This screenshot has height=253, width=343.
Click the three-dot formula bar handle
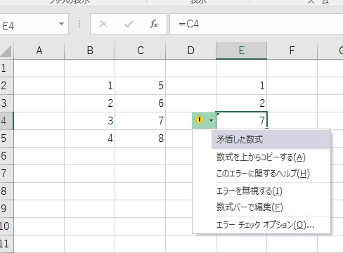tap(79, 24)
